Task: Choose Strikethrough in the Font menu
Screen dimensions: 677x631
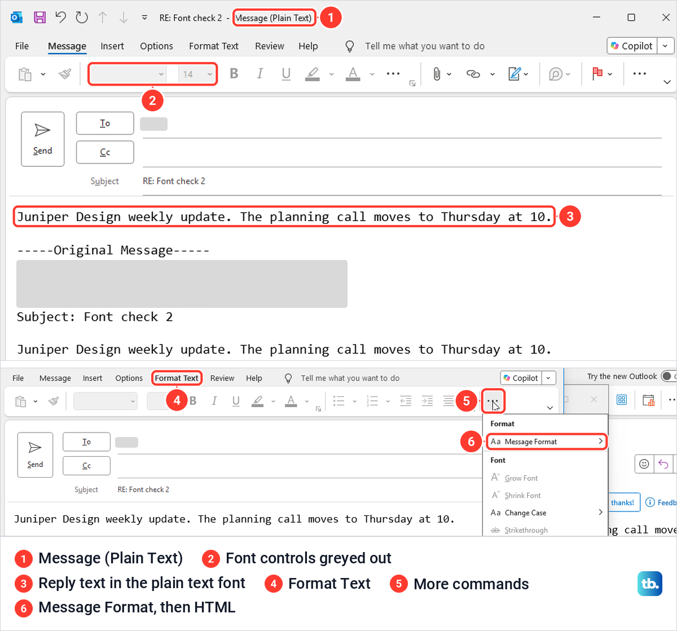Action: pyautogui.click(x=546, y=530)
